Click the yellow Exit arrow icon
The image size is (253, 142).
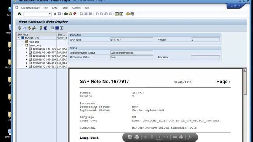pyautogui.click(x=70, y=14)
